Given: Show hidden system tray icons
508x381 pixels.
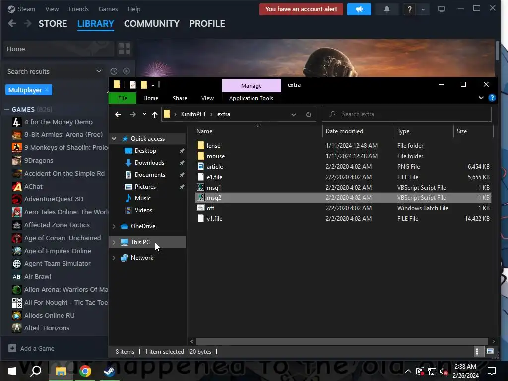Looking at the screenshot, I should point(408,371).
